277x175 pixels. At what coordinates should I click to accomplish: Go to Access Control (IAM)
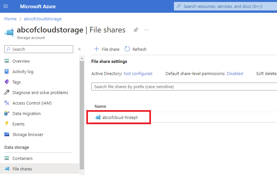tap(32, 103)
